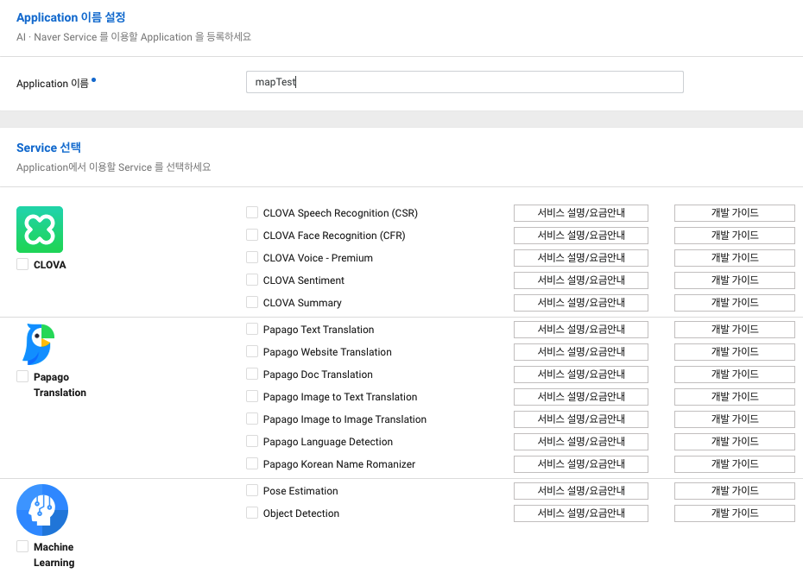This screenshot has height=573, width=803.
Task: View 서비스 설명/요금안내 for Papago Text Translation
Action: pyautogui.click(x=581, y=330)
